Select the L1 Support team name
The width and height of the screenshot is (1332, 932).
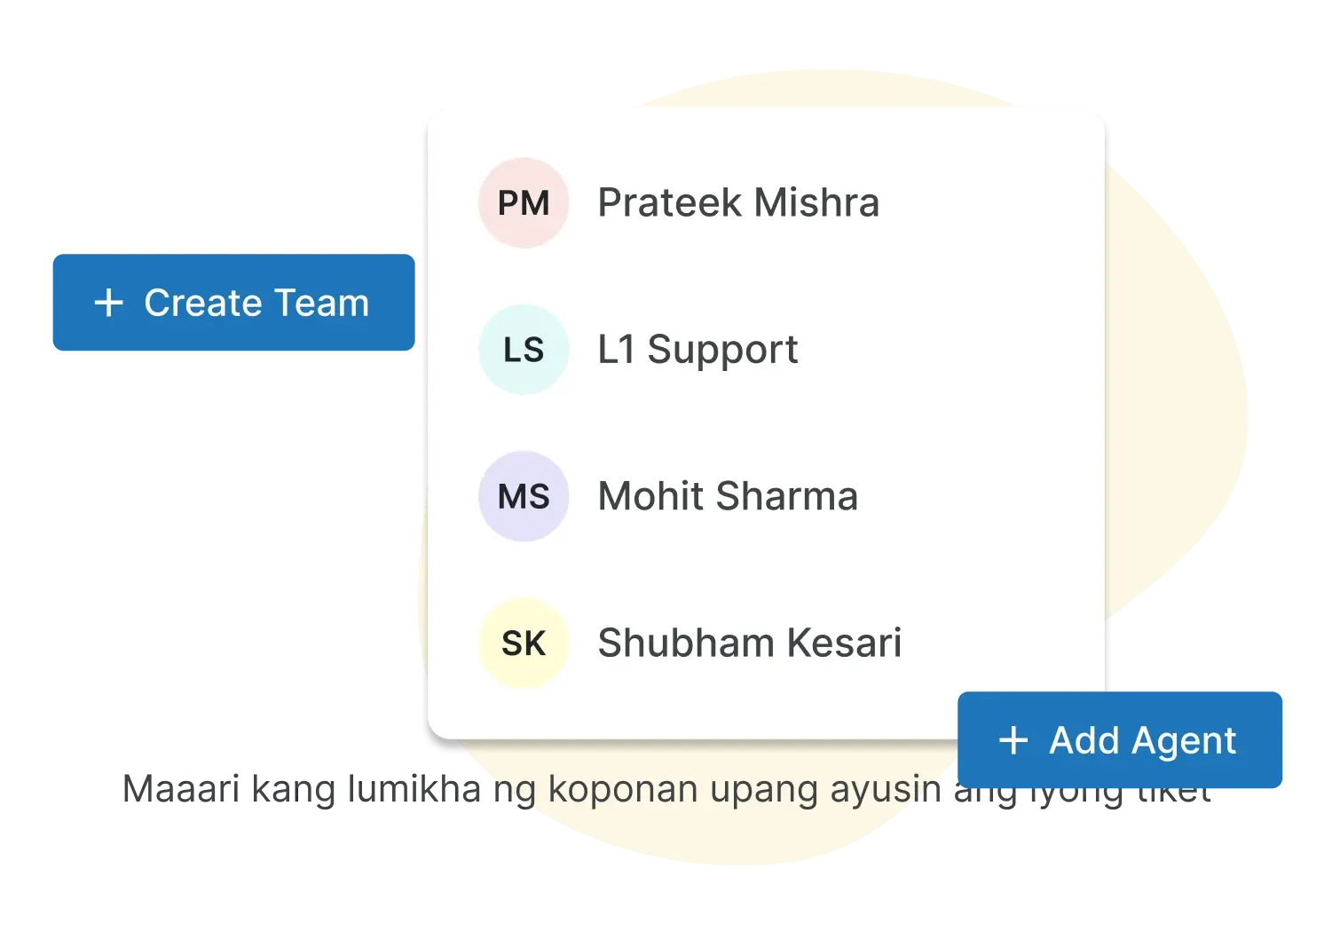698,350
